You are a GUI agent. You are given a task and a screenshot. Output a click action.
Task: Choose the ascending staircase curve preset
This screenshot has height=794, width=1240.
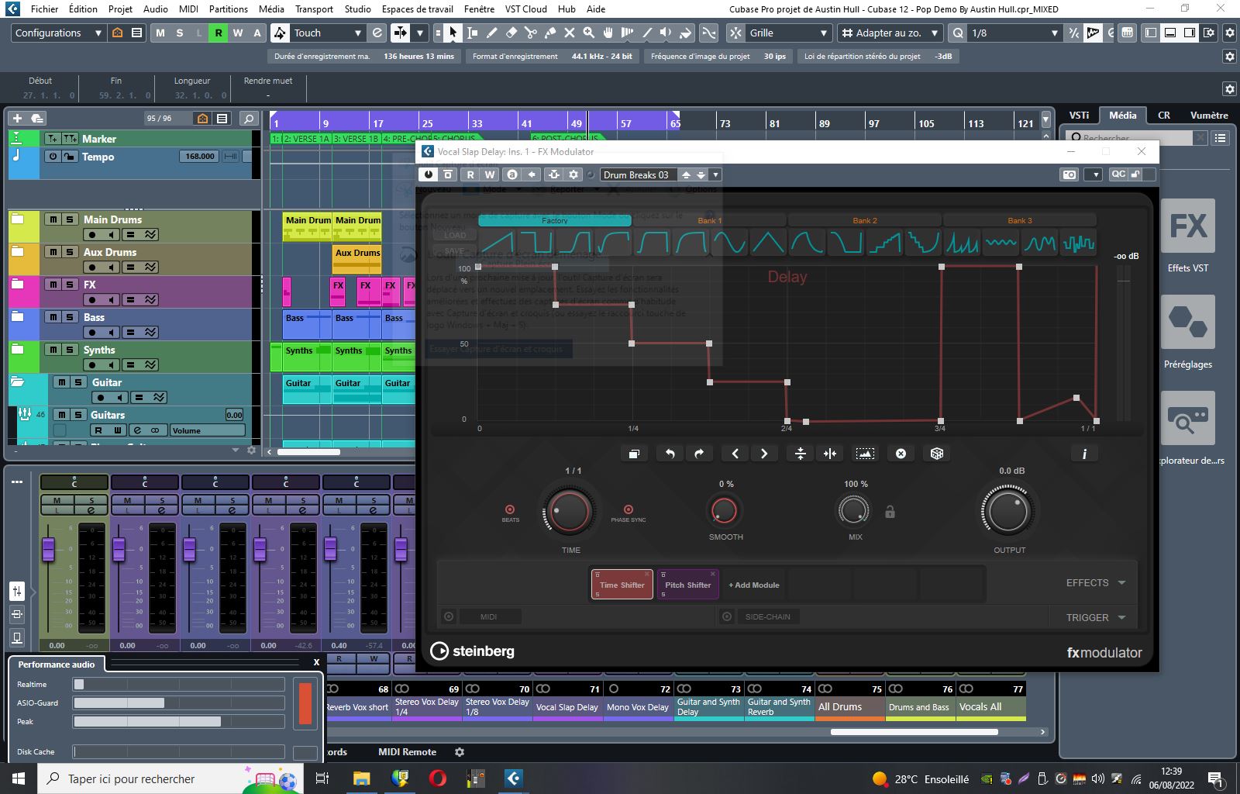(884, 243)
